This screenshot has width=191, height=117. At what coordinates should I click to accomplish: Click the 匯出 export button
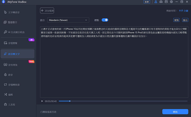point(185,20)
